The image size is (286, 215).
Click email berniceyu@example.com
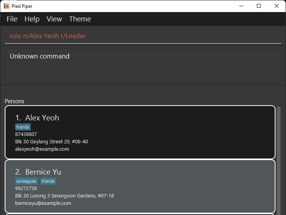pyautogui.click(x=43, y=203)
